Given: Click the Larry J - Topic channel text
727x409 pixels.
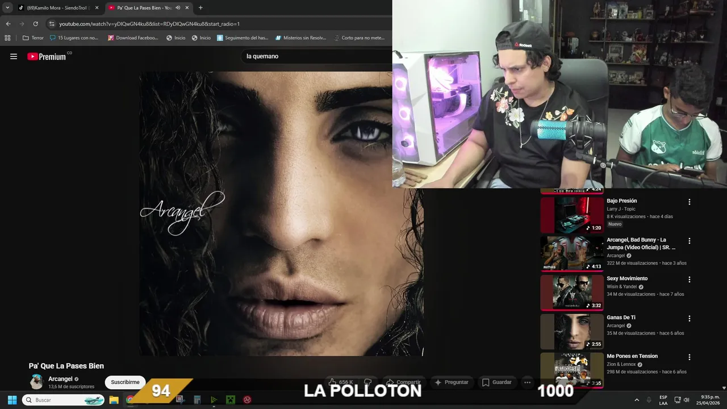Looking at the screenshot, I should (621, 209).
